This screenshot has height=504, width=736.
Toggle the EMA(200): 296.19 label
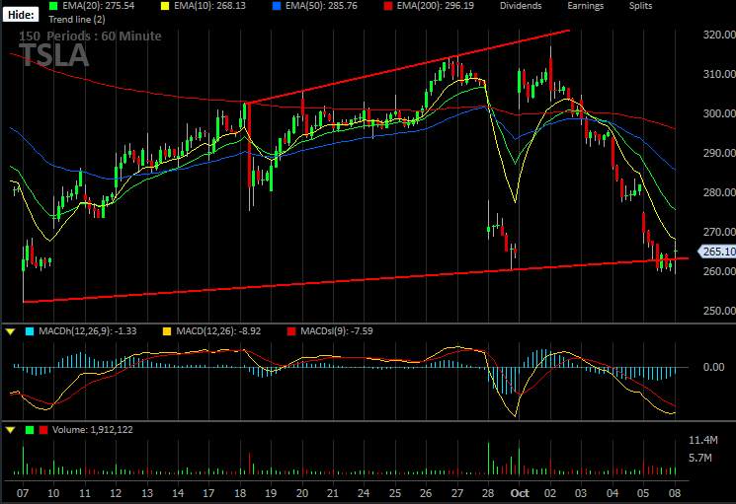(435, 6)
